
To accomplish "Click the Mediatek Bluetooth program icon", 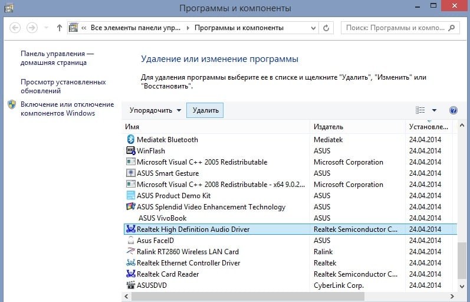I will (x=131, y=139).
